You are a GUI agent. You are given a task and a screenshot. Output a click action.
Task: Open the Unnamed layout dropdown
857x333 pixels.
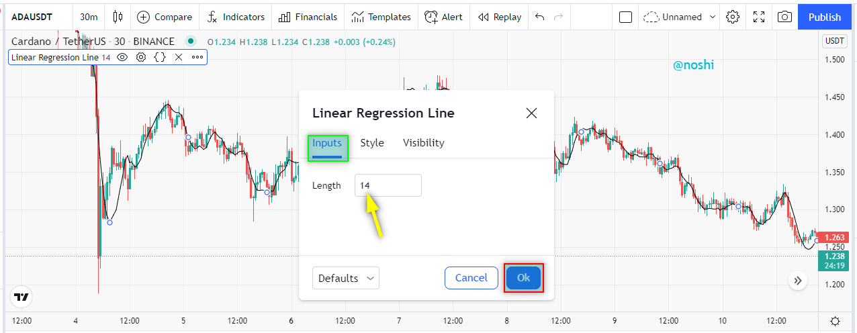coord(680,17)
